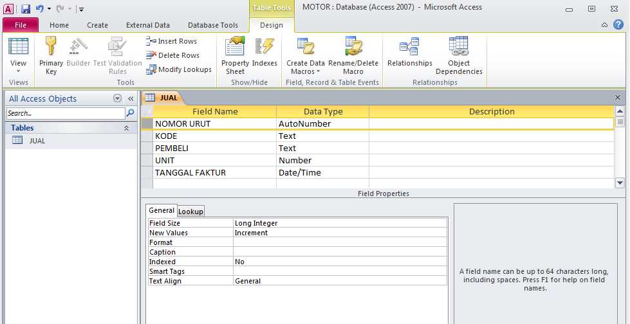
Task: Click Insert Rows
Action: pos(172,41)
